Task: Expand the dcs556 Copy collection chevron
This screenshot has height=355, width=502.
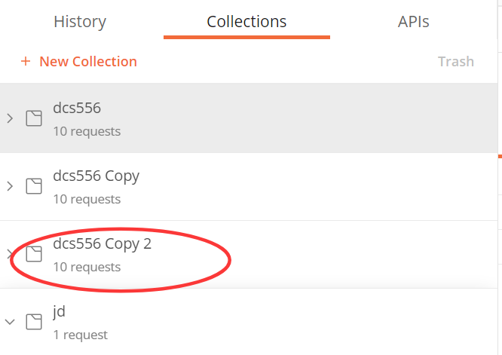Action: click(x=10, y=186)
